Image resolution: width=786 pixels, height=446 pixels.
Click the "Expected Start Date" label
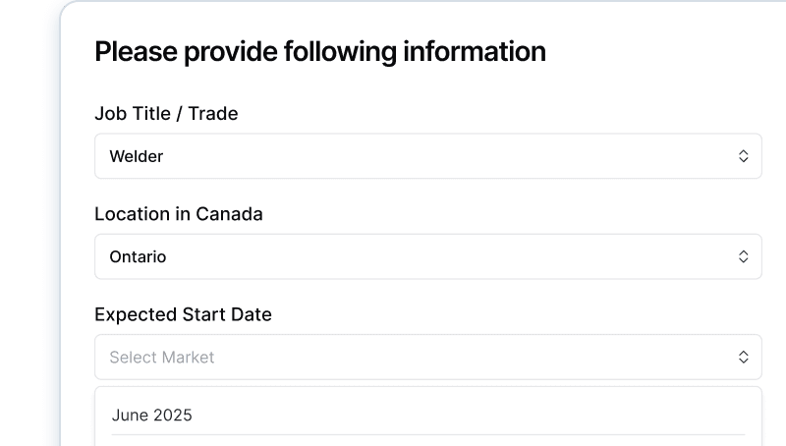click(x=183, y=314)
